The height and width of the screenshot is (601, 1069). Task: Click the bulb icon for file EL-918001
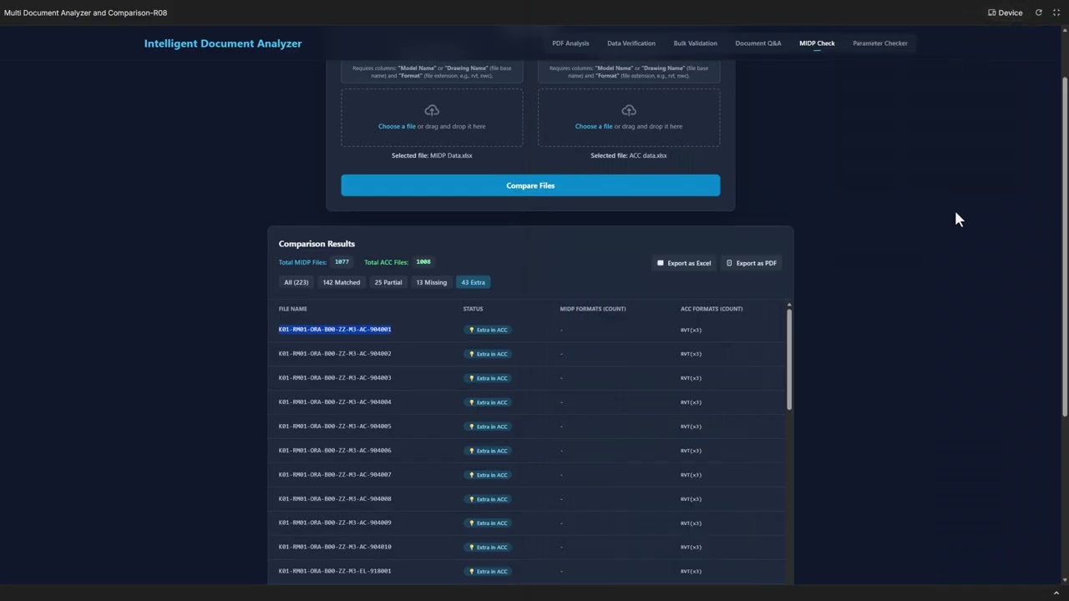coord(472,572)
